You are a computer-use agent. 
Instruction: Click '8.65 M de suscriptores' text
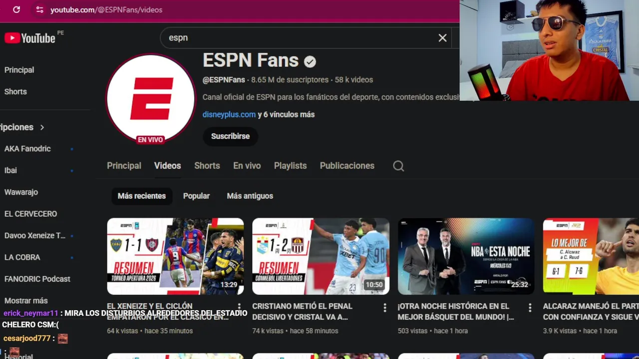290,80
